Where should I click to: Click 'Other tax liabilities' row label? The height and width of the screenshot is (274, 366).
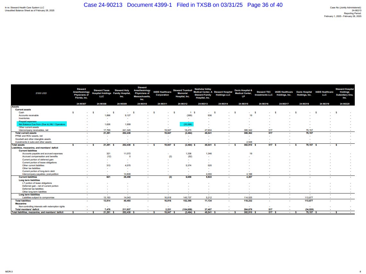(x=31, y=168)
